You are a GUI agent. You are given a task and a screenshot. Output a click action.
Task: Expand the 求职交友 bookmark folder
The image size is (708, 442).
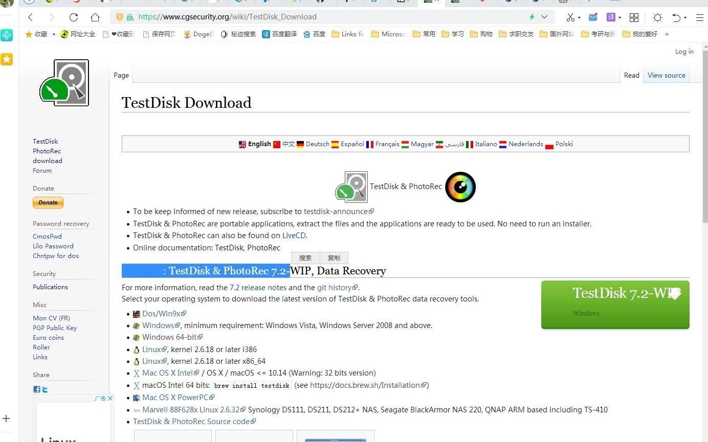tap(516, 34)
